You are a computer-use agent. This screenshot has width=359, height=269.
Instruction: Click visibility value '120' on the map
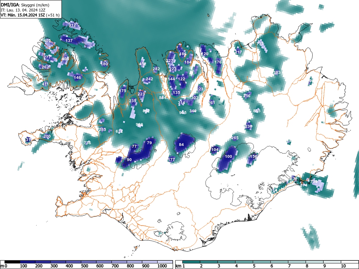(x=205, y=54)
